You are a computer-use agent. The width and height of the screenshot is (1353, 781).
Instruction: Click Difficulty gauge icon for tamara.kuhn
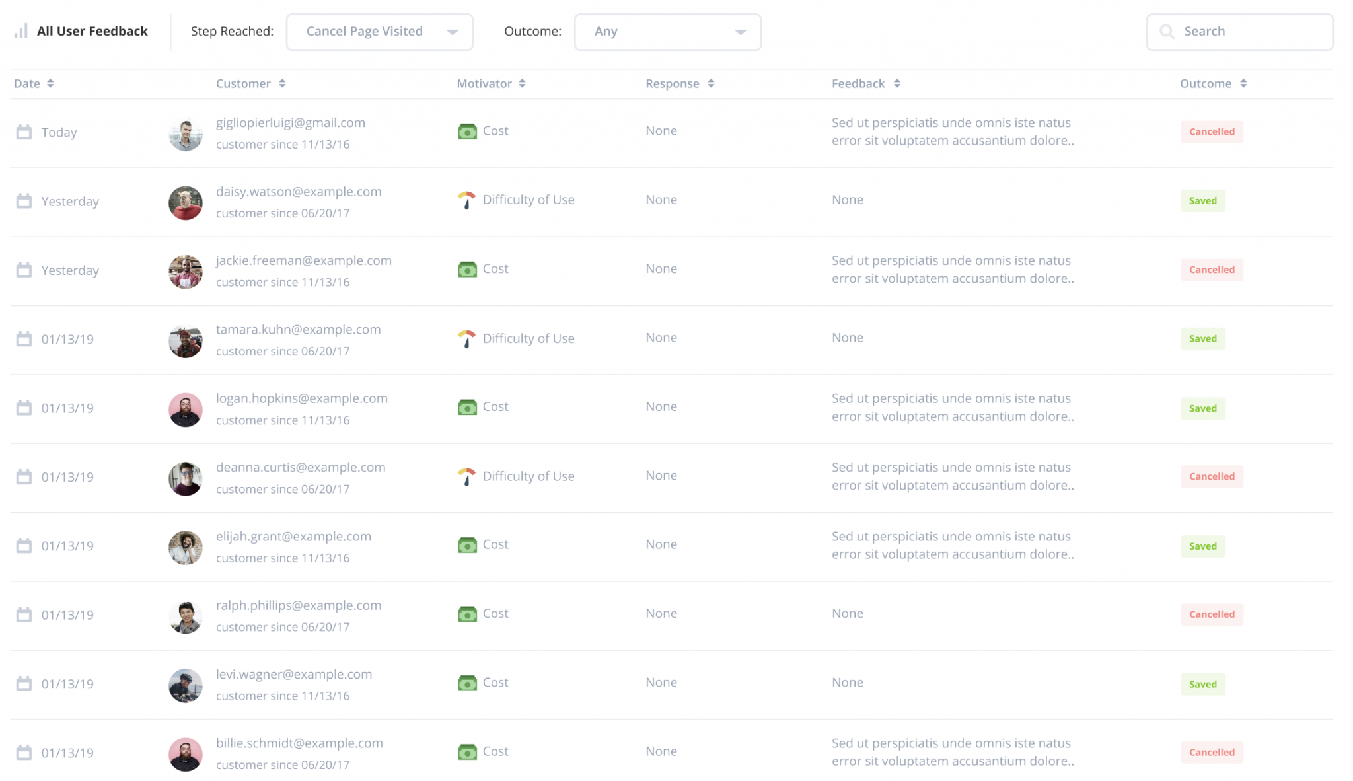[466, 339]
